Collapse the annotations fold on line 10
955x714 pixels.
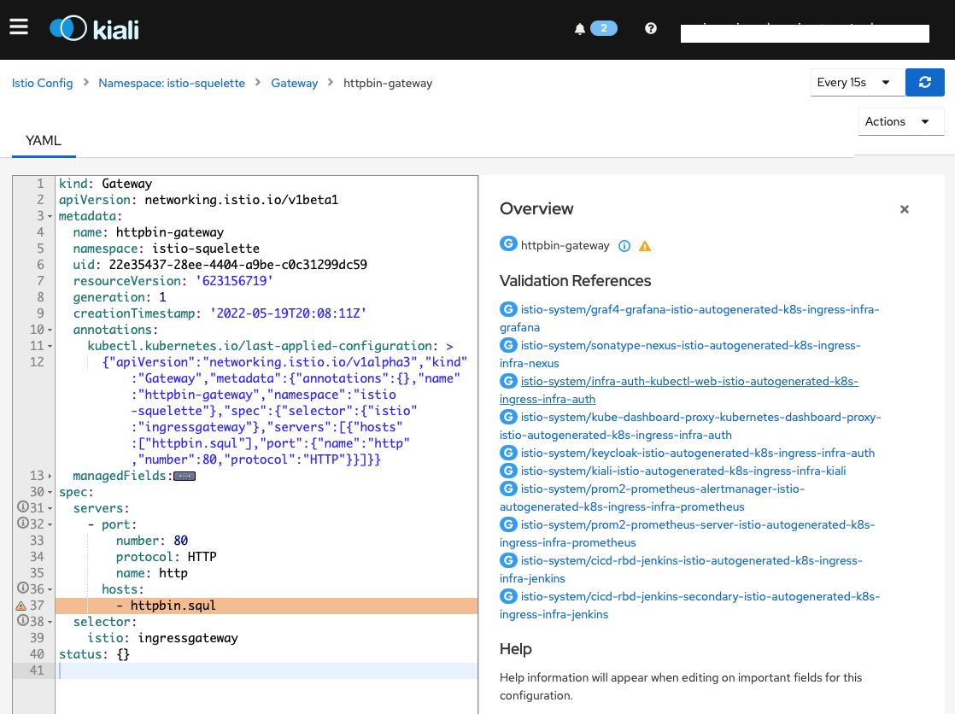pos(50,330)
